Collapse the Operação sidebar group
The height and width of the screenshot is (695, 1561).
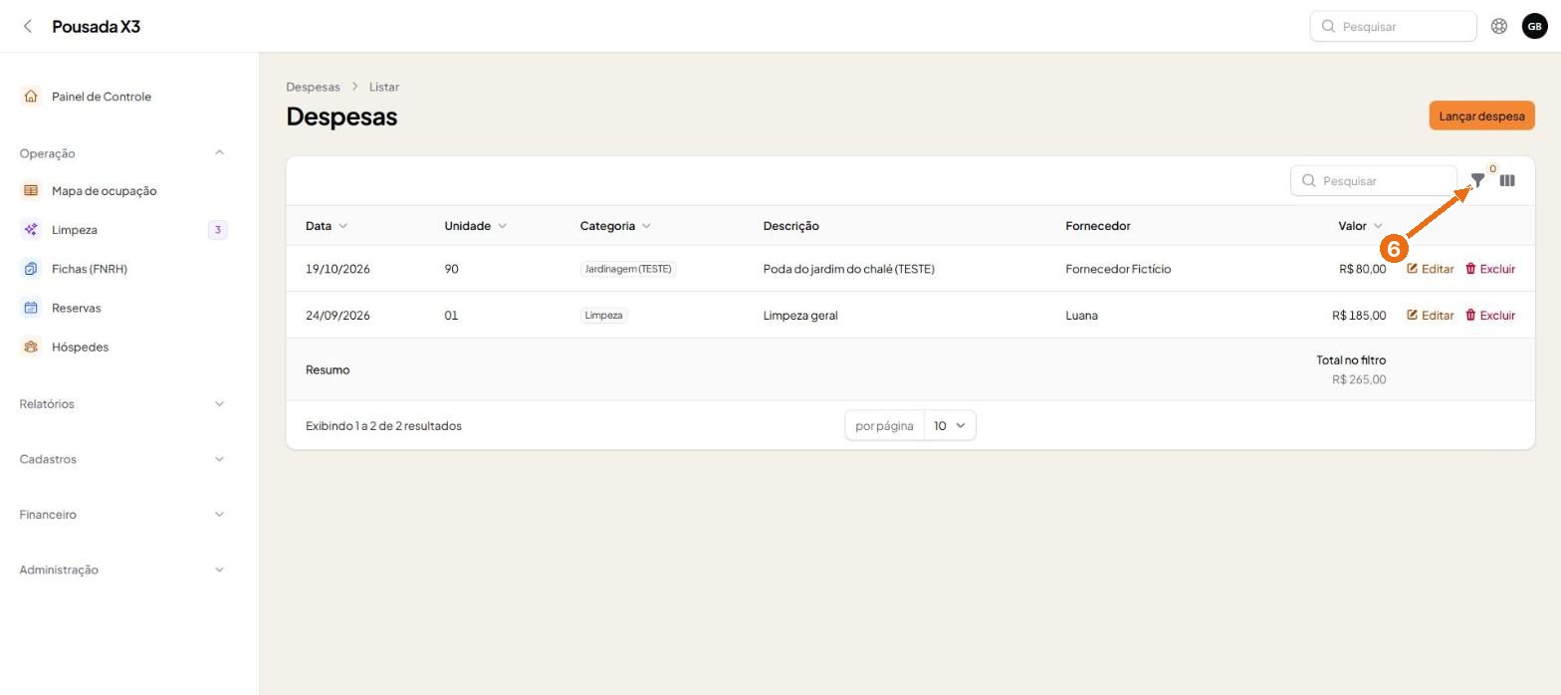(x=219, y=152)
